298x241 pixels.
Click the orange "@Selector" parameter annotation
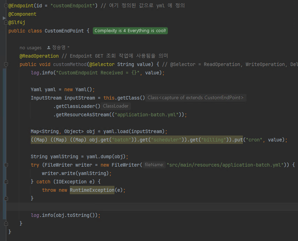click(102, 64)
